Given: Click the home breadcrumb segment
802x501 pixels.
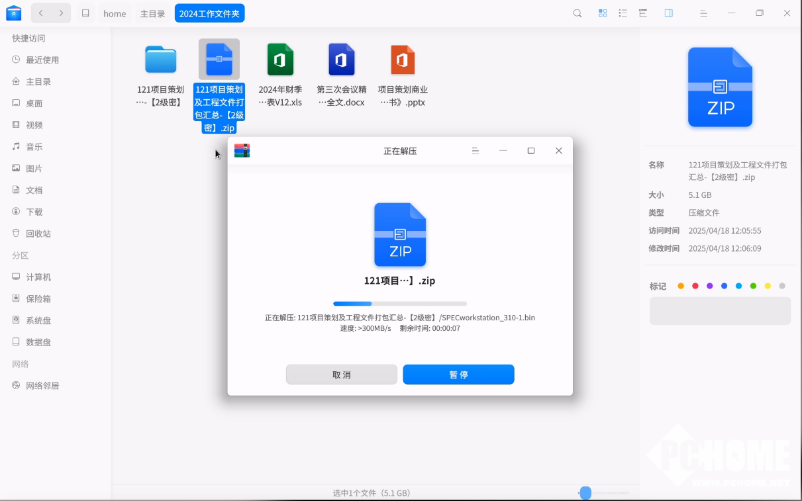Looking at the screenshot, I should (115, 13).
